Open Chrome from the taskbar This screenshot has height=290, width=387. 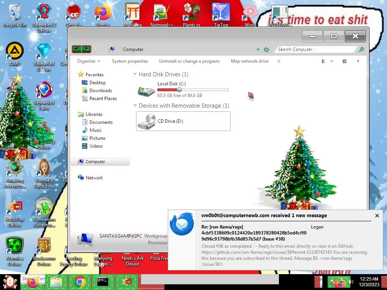pyautogui.click(x=79, y=282)
